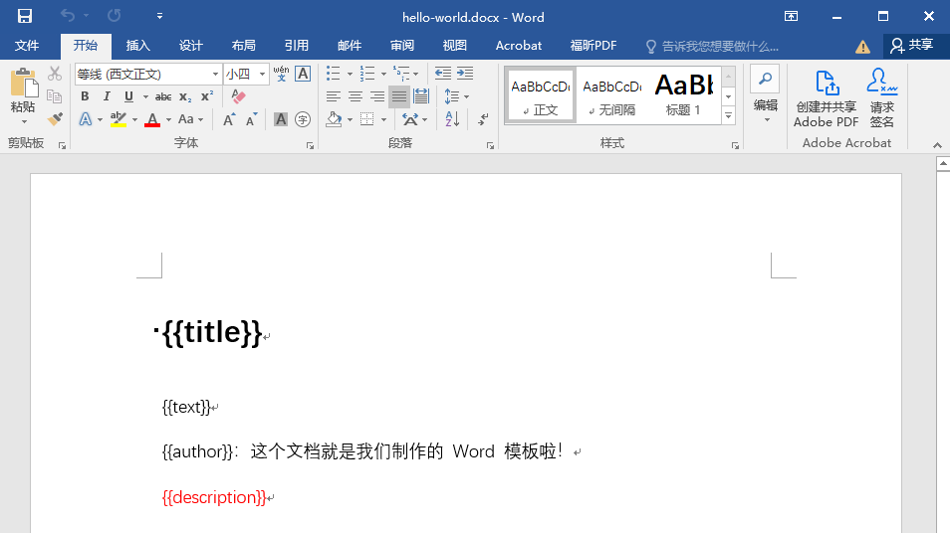This screenshot has width=950, height=533.
Task: Increase paragraph indent
Action: pyautogui.click(x=465, y=74)
